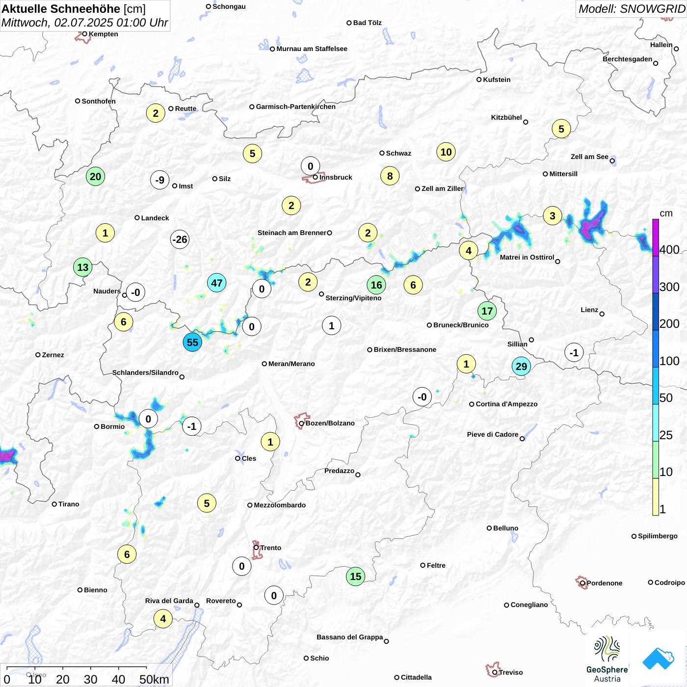Click the station marker showing 29 near Sillian
The width and height of the screenshot is (687, 687).
coord(521,366)
